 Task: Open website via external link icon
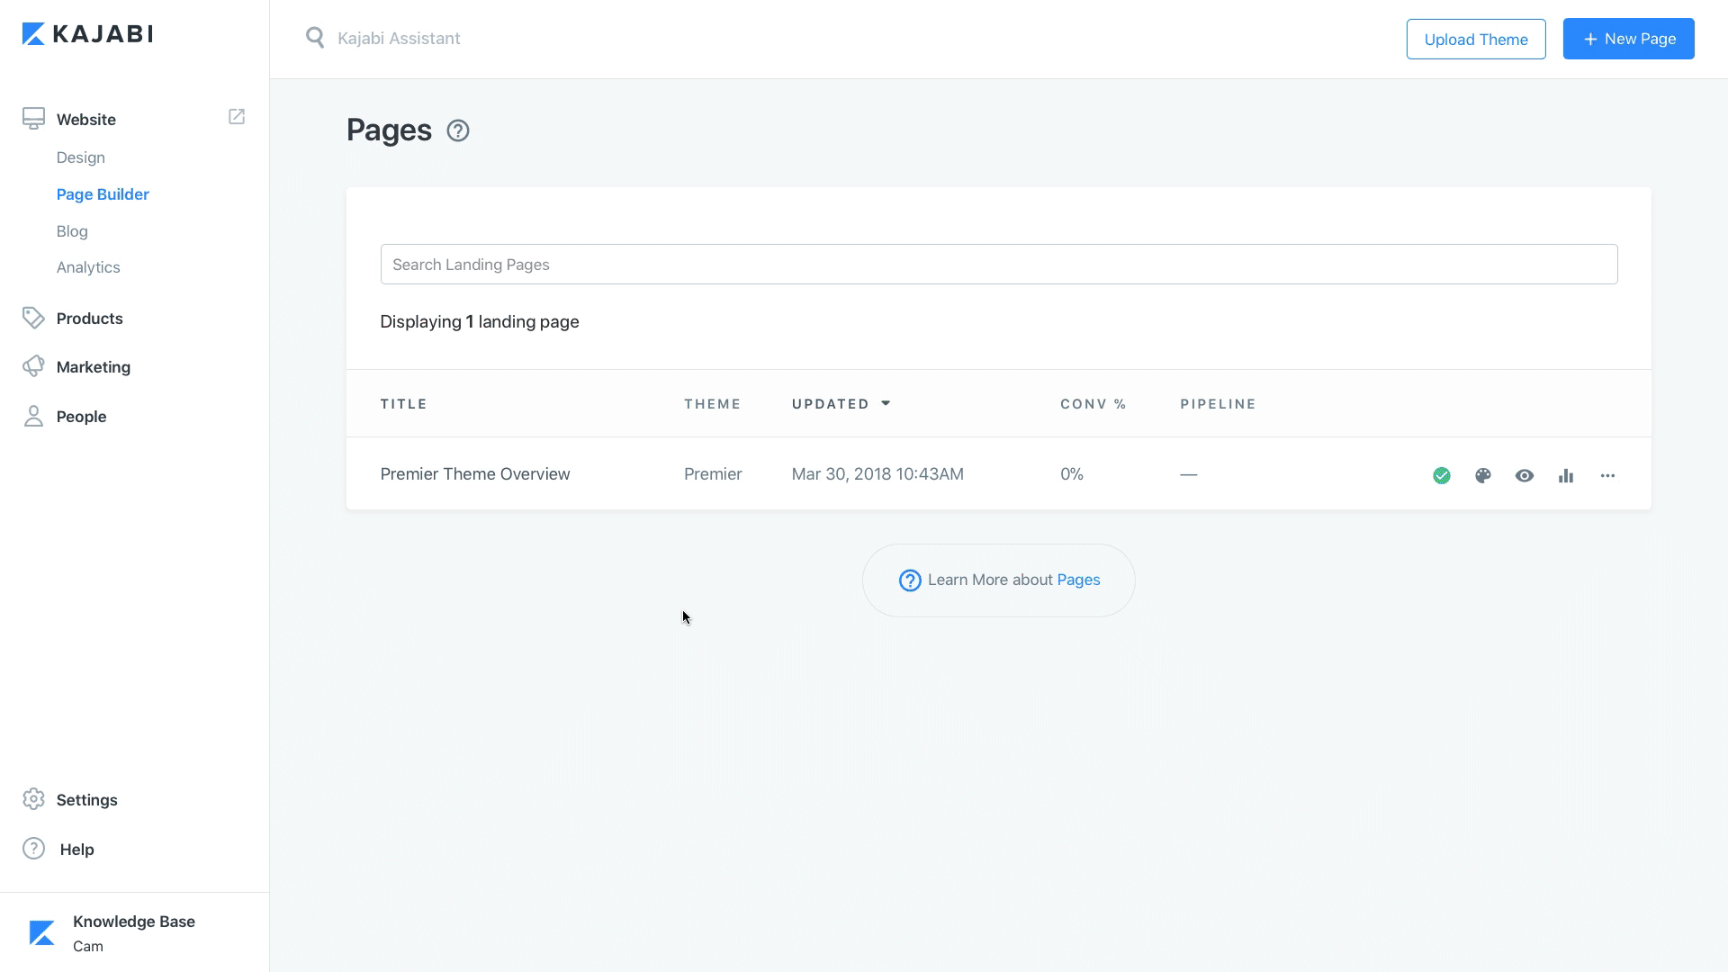237,117
